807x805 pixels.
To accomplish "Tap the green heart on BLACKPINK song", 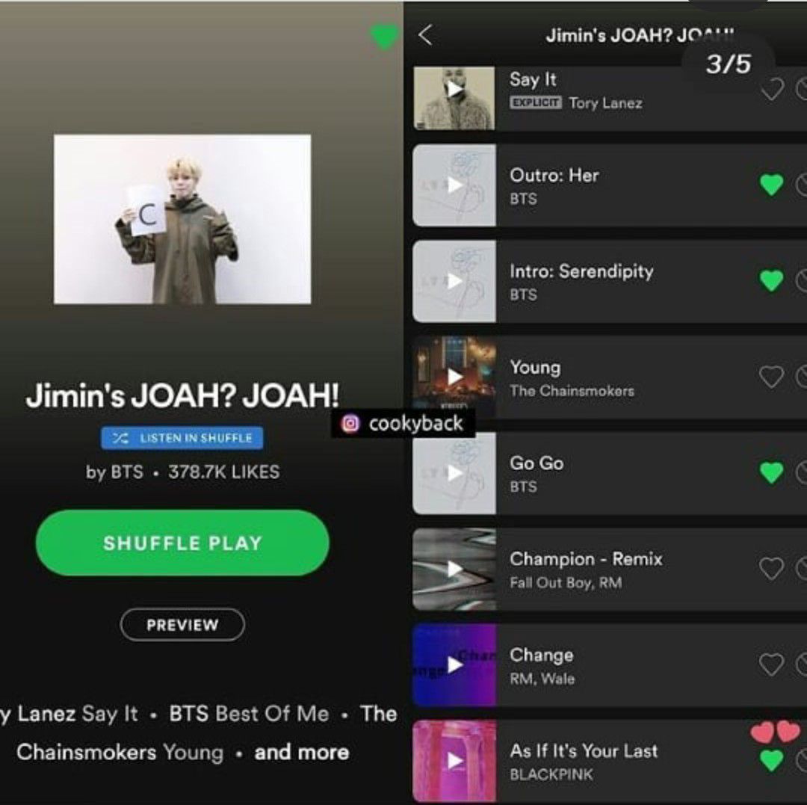I will point(771,760).
